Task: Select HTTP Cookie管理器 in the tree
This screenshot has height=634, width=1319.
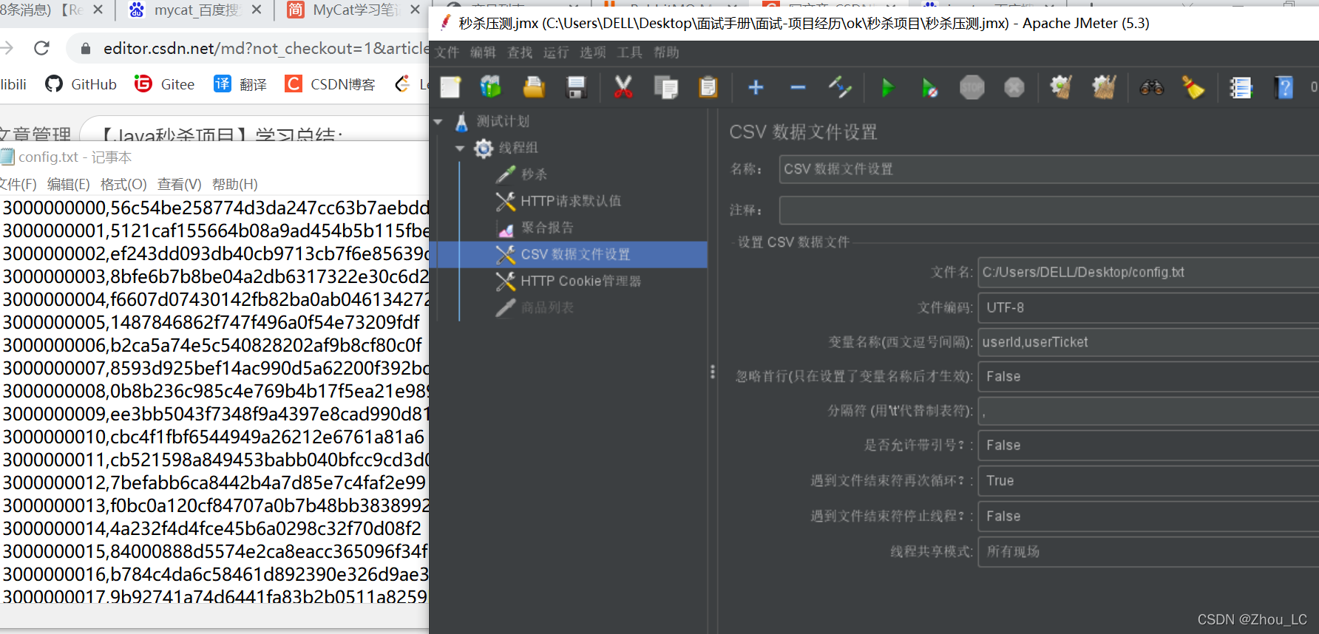Action: [580, 281]
